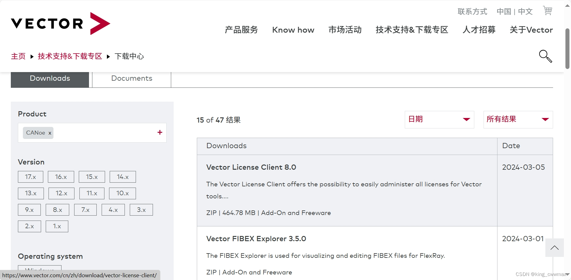The width and height of the screenshot is (571, 280).
Task: Go to 技术支持&下载专区 breadcrumb
Action: 70,56
